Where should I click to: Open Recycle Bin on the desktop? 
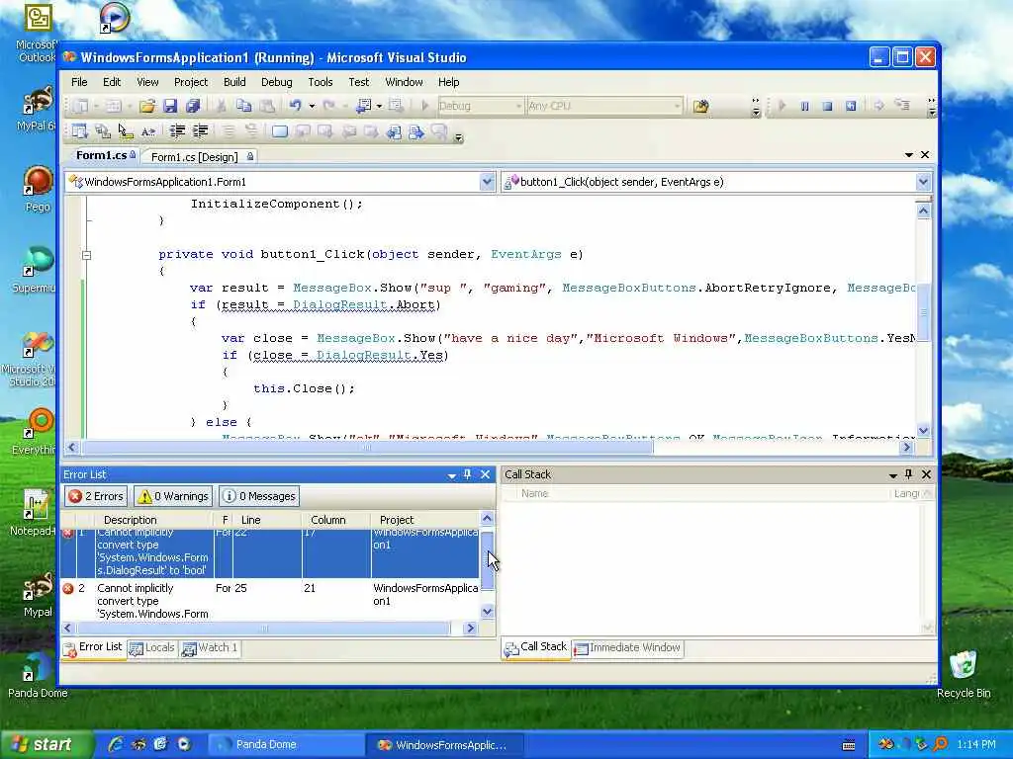(x=964, y=674)
